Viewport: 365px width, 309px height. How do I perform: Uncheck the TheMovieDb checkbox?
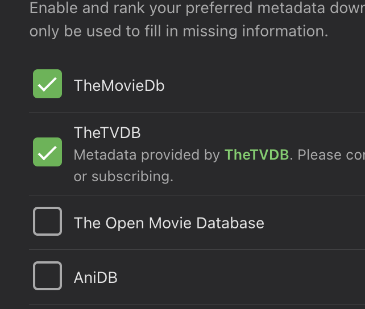tap(47, 84)
